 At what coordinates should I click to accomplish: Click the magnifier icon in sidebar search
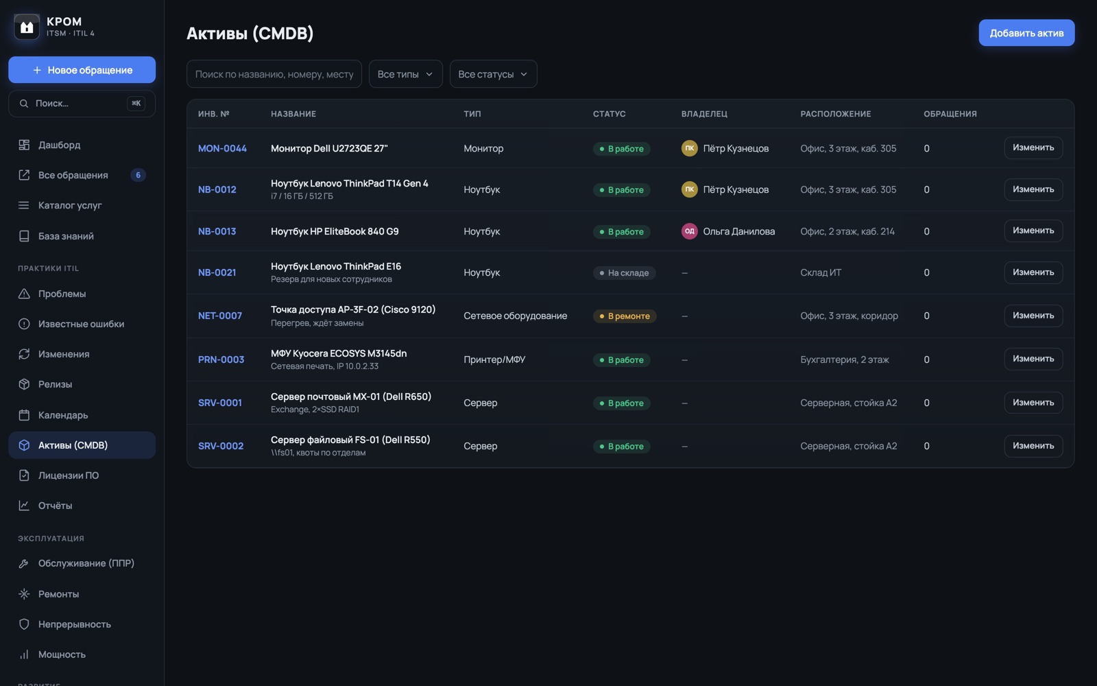(24, 104)
